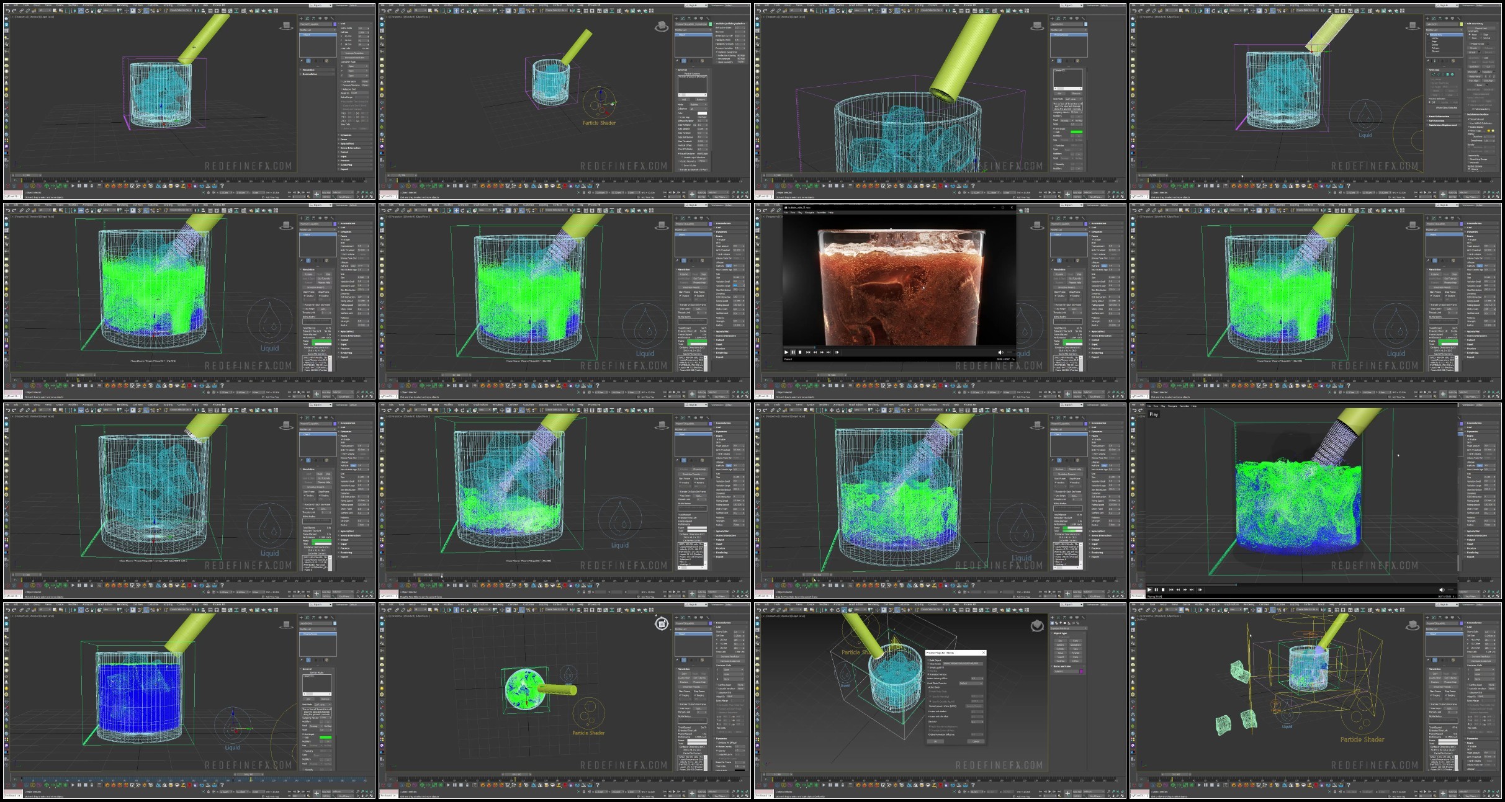Viewport: 1505px width, 802px height.
Task: Pause the cola glass video player
Action: (793, 352)
